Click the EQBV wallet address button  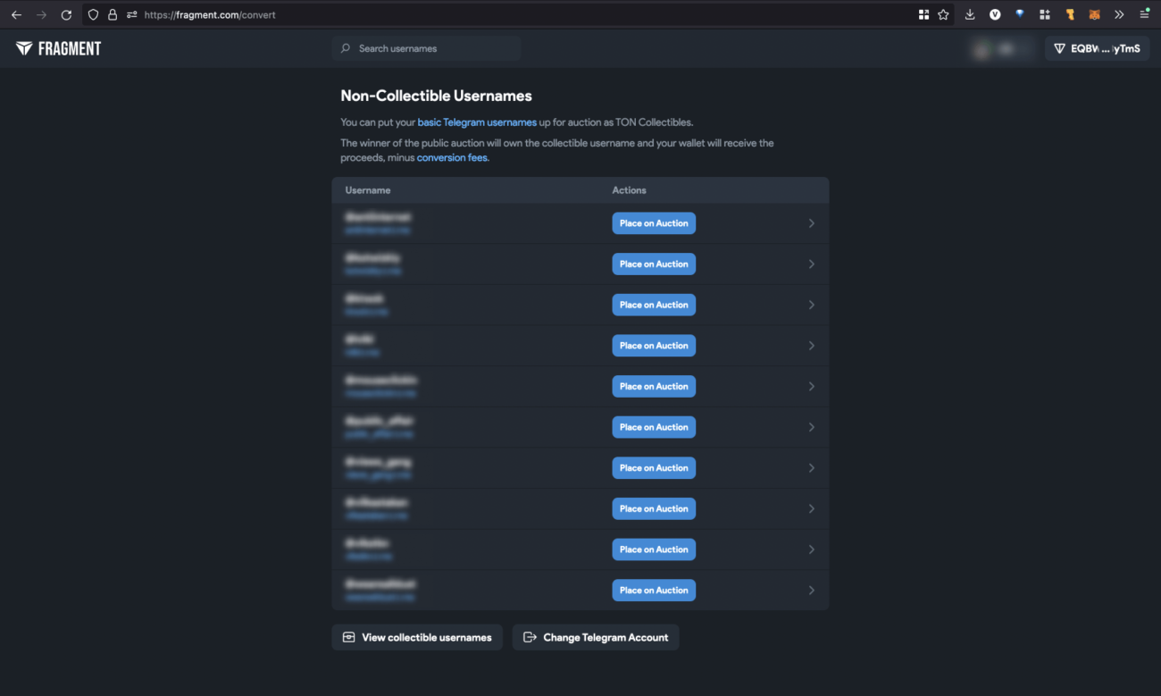1097,48
